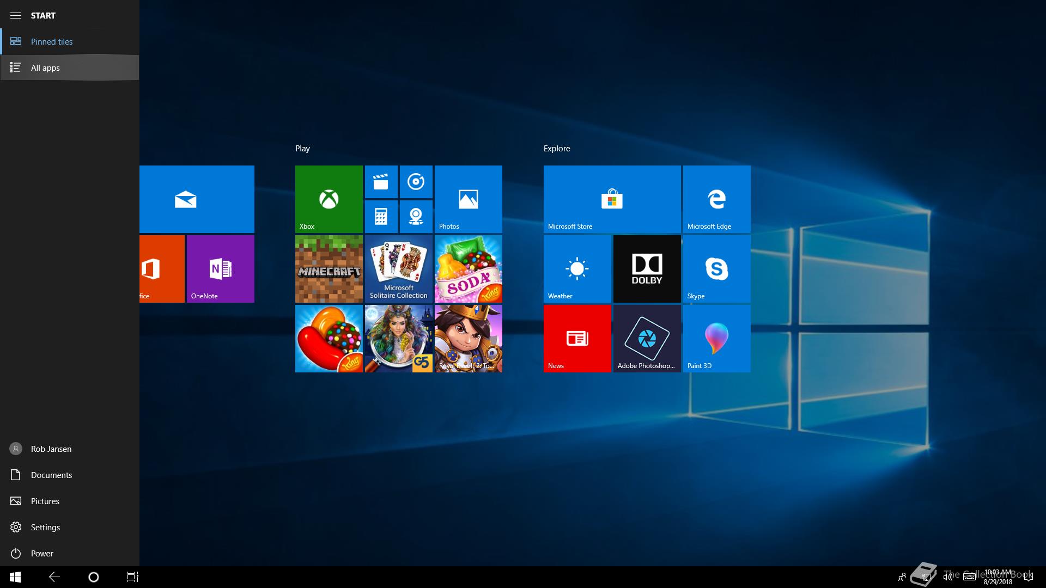Open the Weather tile
This screenshot has width=1046, height=588.
point(577,269)
